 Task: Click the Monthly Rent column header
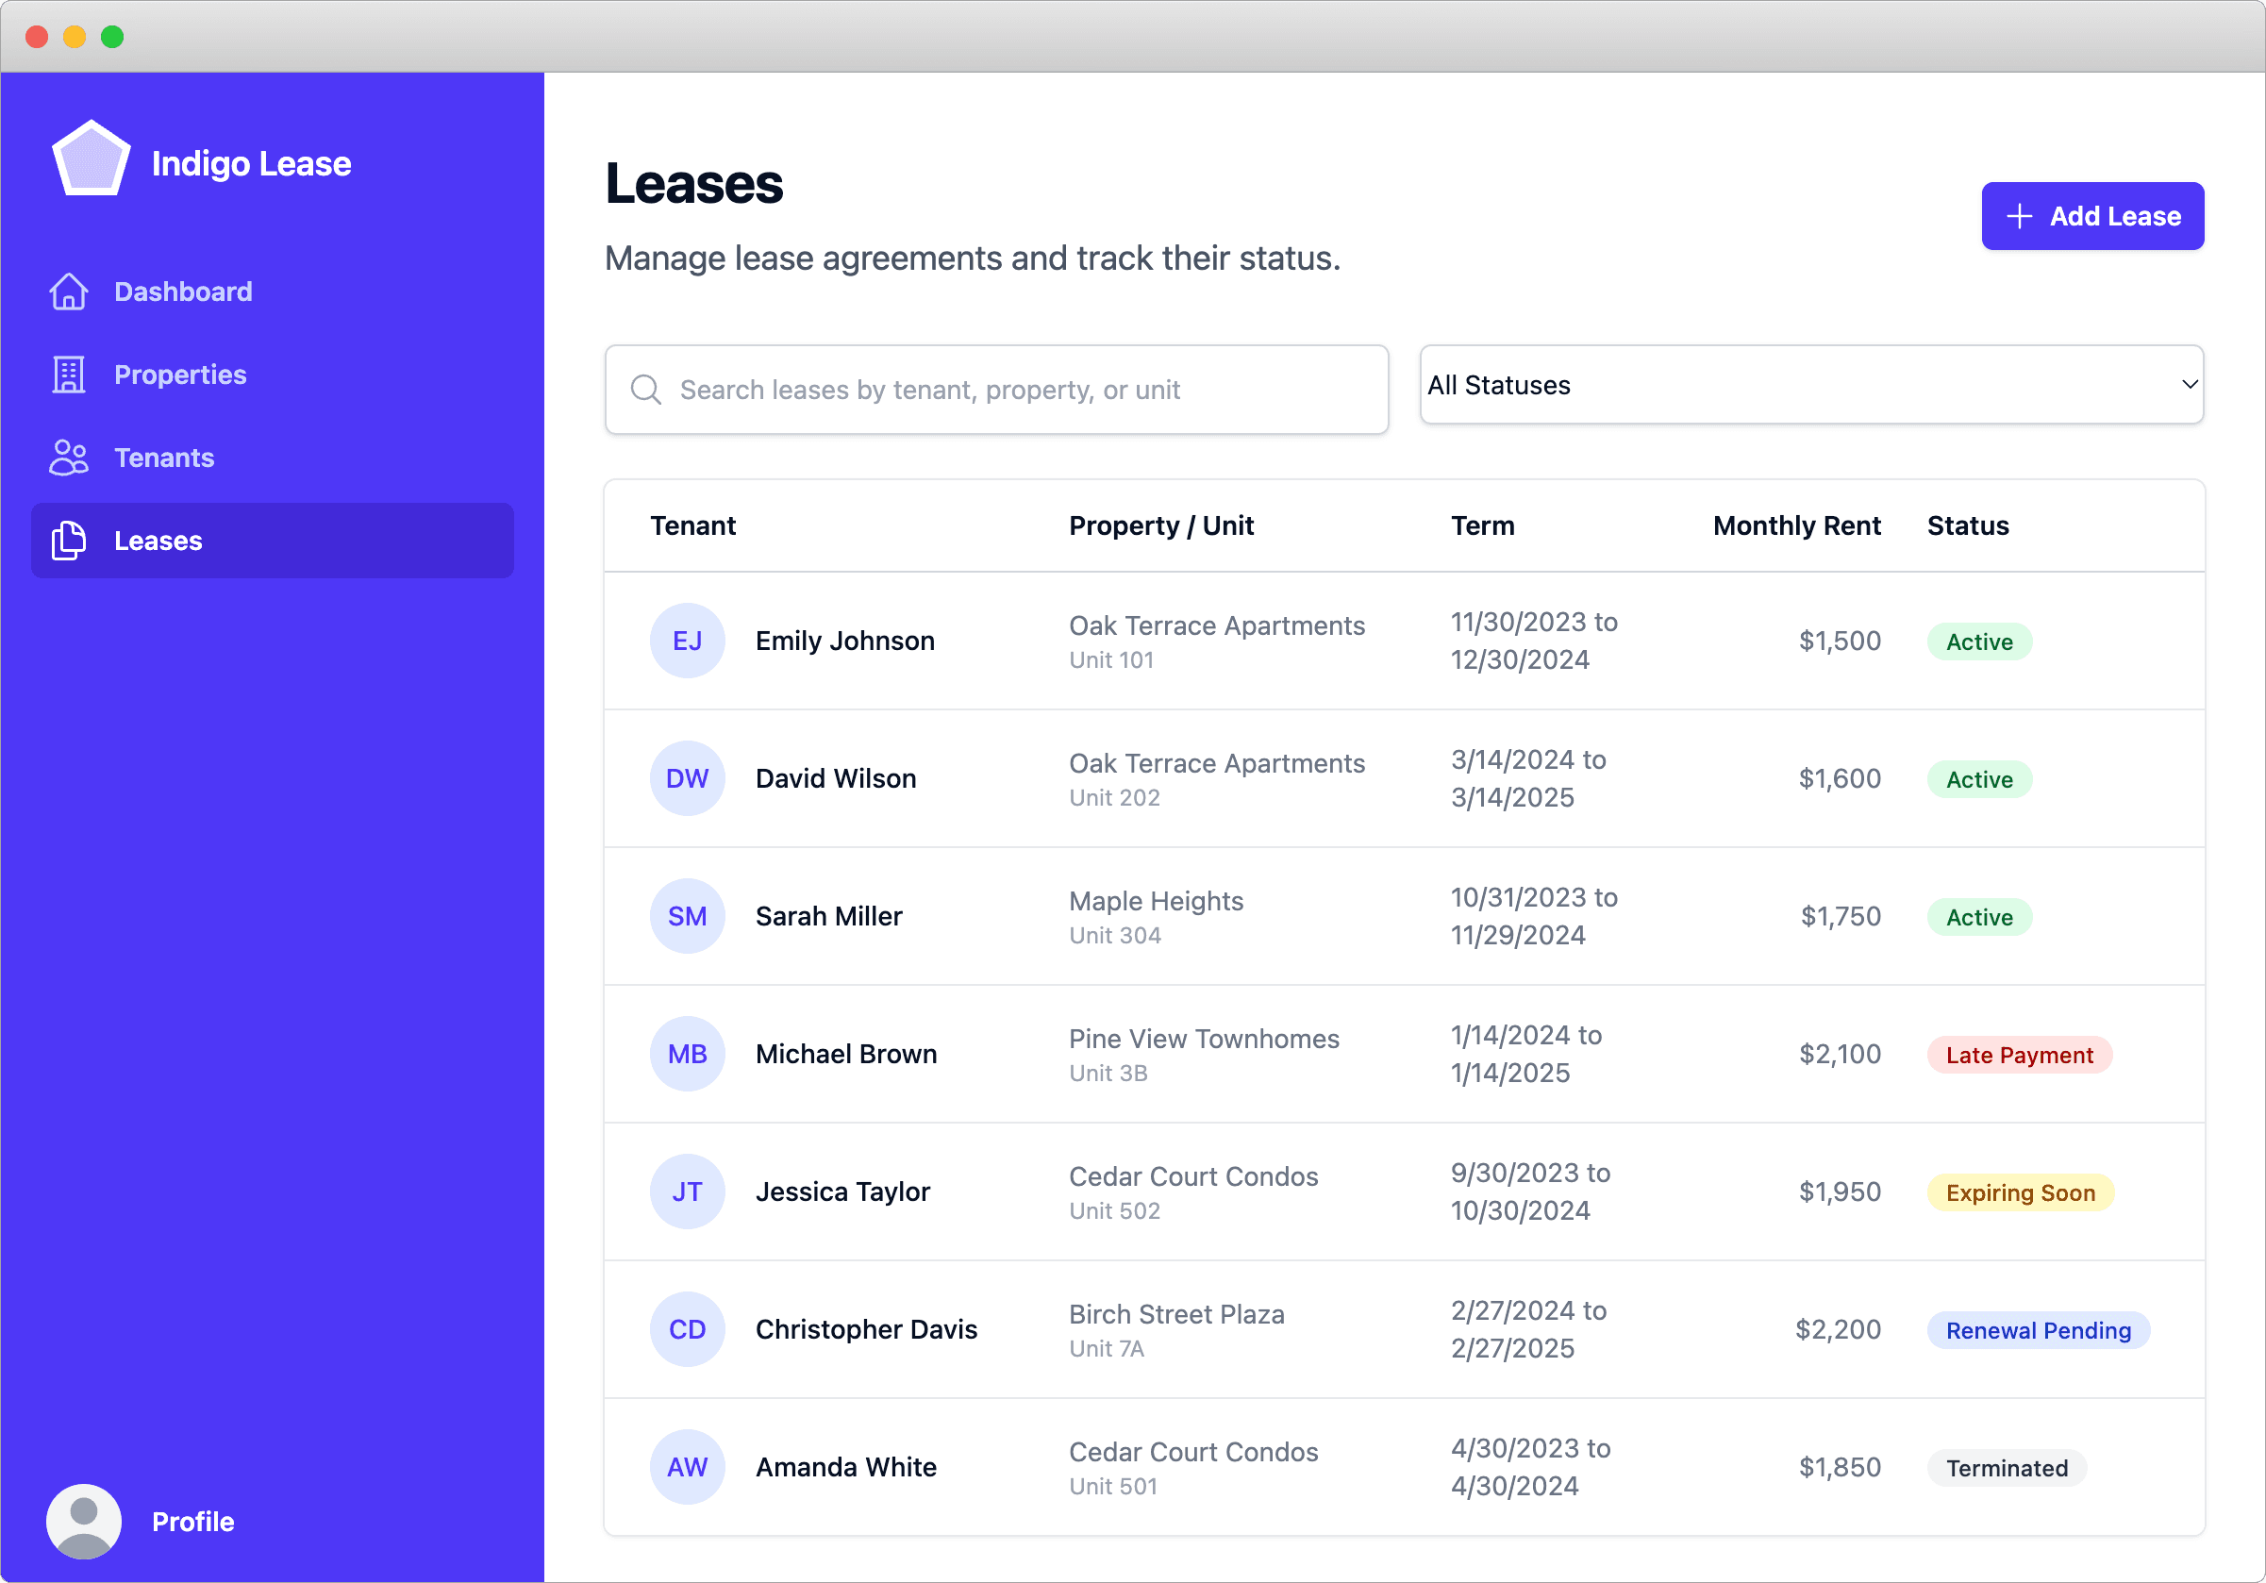click(x=1795, y=526)
